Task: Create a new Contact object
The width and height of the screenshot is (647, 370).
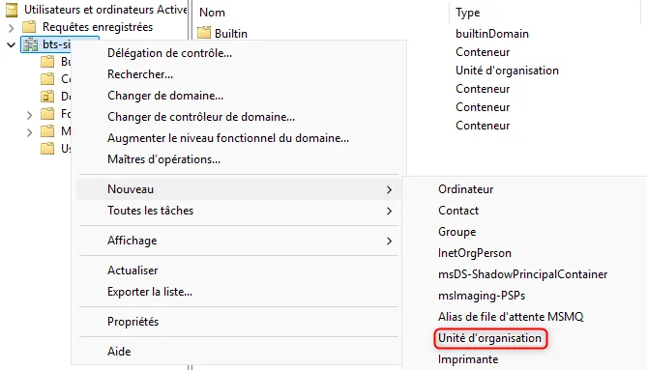Action: [x=458, y=211]
